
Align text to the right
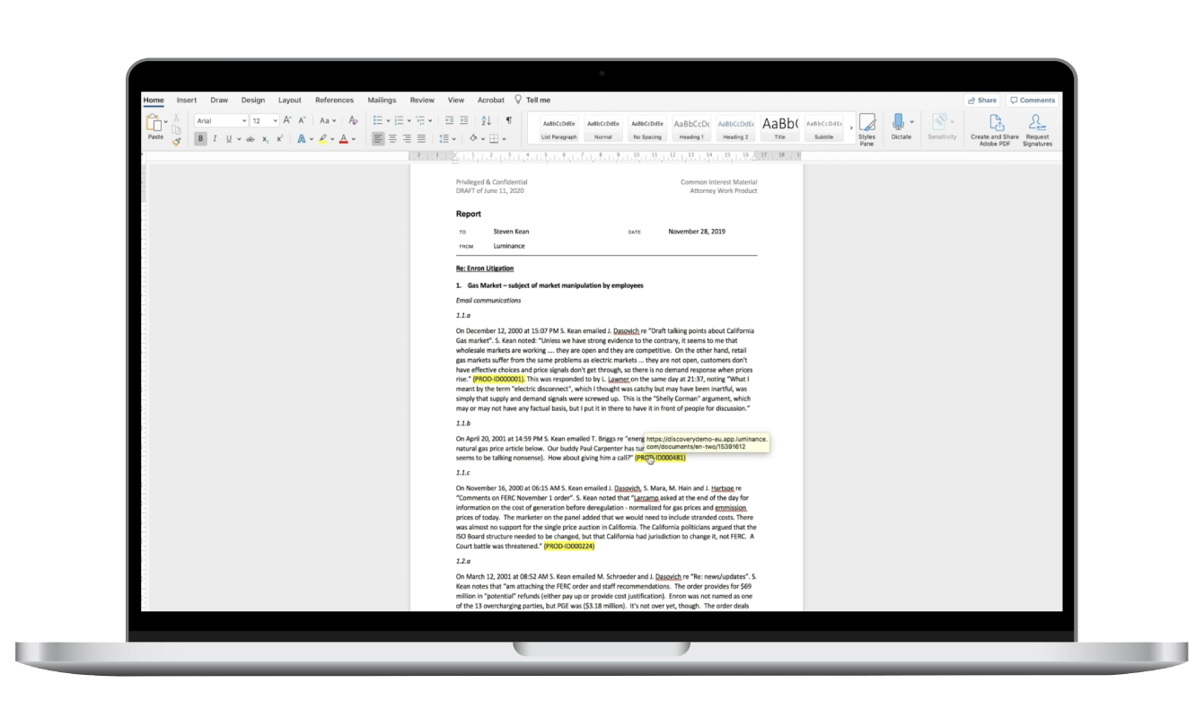point(407,139)
